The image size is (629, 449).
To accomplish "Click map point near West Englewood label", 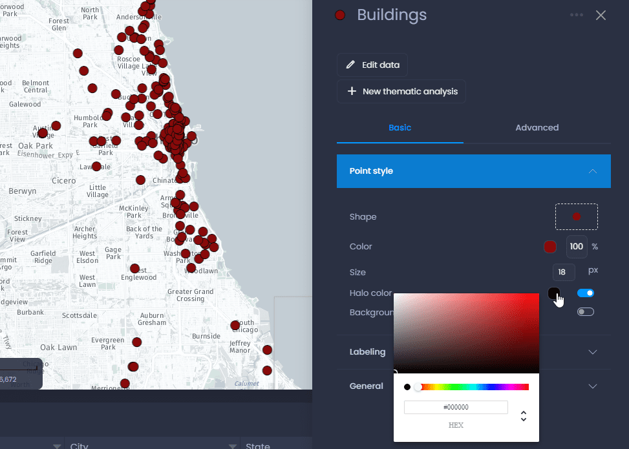I will (134, 269).
